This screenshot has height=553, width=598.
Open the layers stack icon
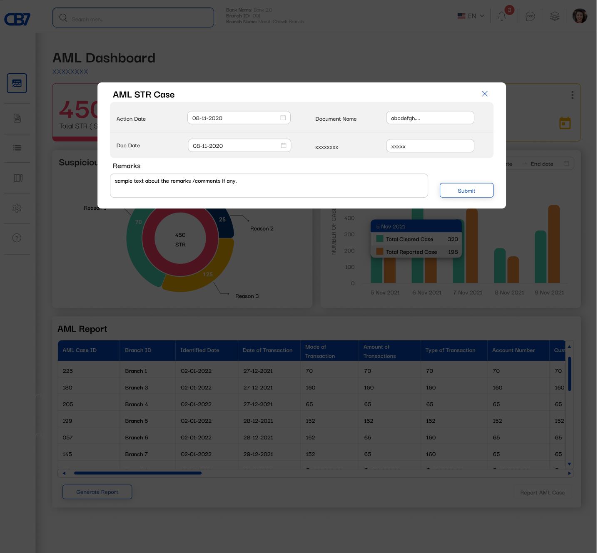[x=555, y=16]
